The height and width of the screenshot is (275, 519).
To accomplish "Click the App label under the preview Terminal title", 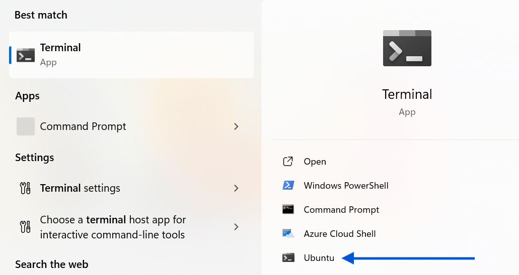I will click(x=407, y=112).
